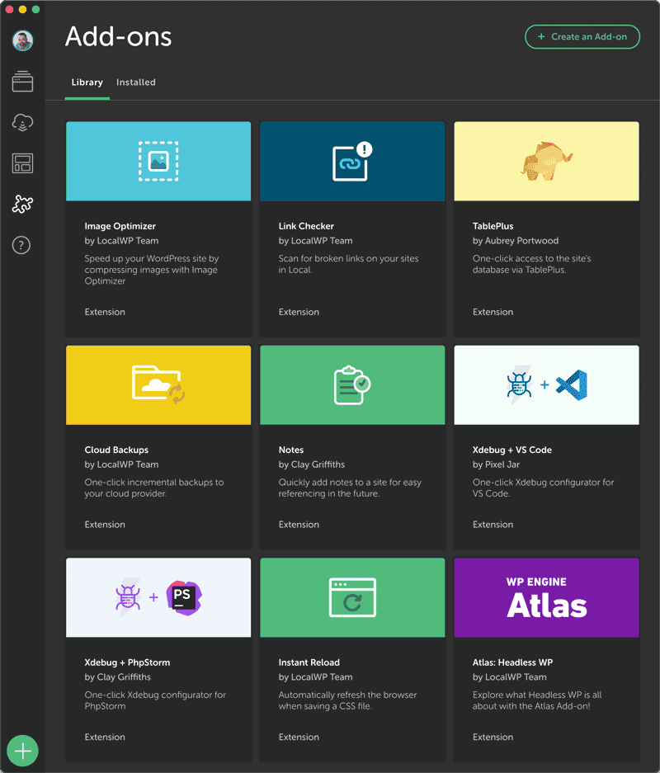This screenshot has width=660, height=773.
Task: Click the Extension label on Cloud Backups
Action: point(105,525)
